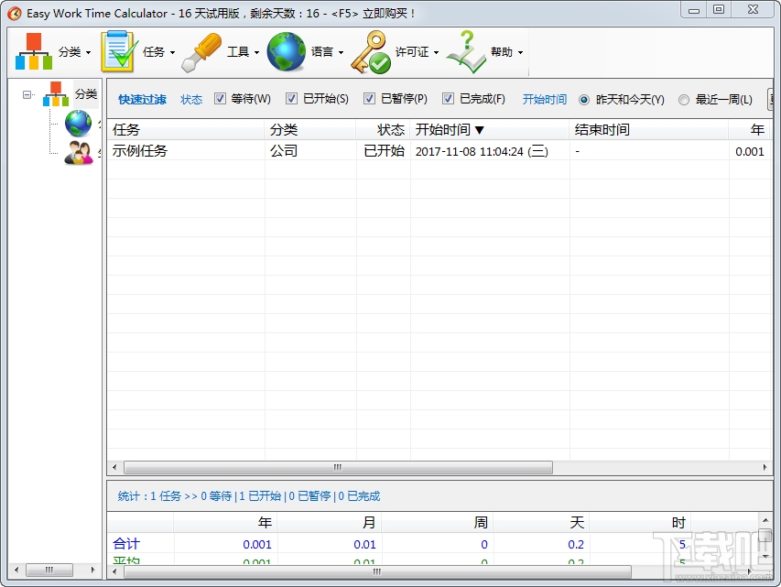781x587 pixels.
Task: Click the 帮助 question book icon
Action: point(466,52)
